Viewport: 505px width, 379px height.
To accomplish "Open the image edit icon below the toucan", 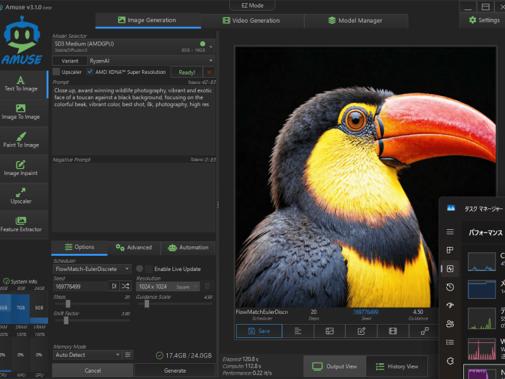I will (x=362, y=330).
